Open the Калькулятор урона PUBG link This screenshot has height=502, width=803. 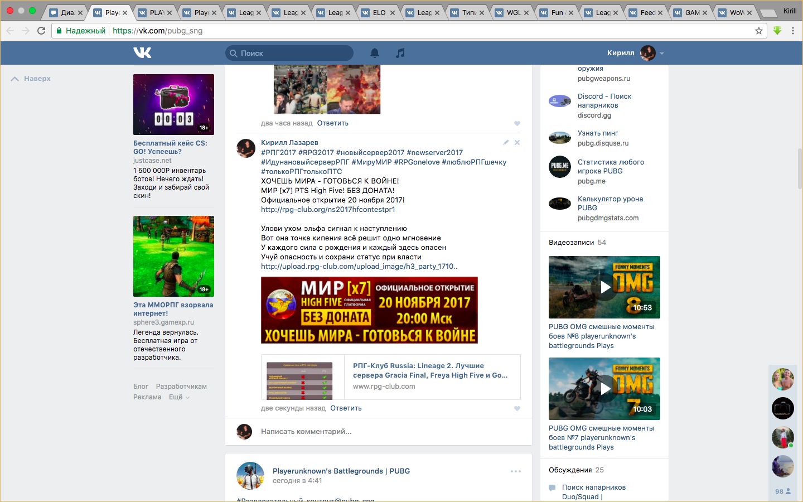(x=610, y=203)
